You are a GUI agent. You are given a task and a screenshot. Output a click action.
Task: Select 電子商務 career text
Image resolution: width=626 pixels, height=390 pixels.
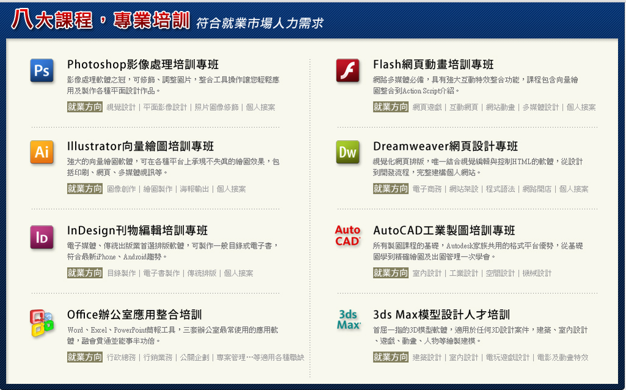(x=427, y=189)
